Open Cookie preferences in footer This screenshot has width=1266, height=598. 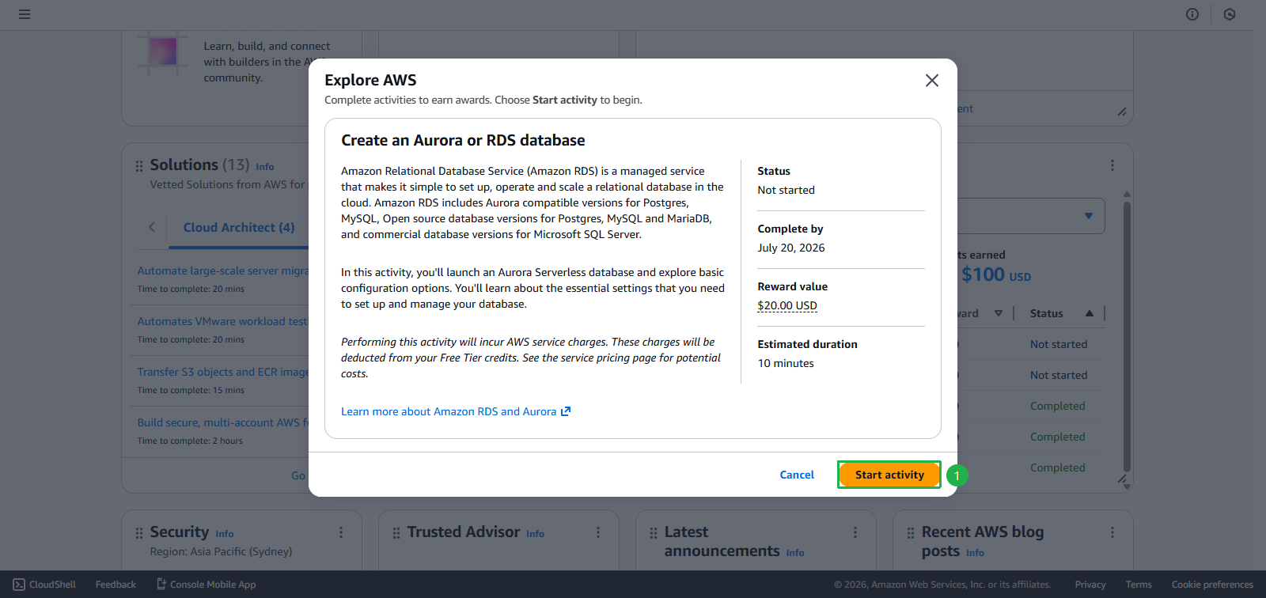1212,585
